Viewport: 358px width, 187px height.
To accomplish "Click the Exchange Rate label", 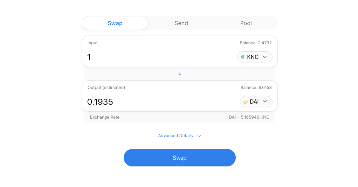I will 105,117.
